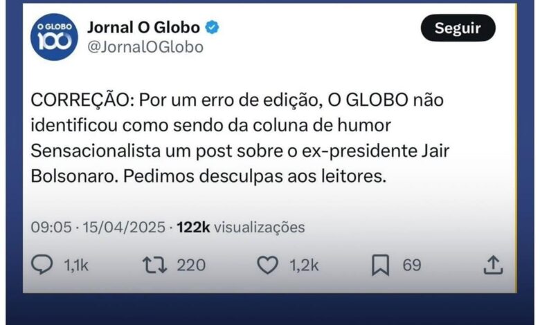Click the 69 bookmarks count

pyautogui.click(x=412, y=265)
